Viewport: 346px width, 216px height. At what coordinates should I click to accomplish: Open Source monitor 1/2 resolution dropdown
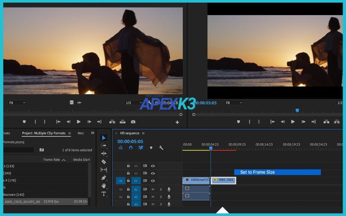[134, 103]
